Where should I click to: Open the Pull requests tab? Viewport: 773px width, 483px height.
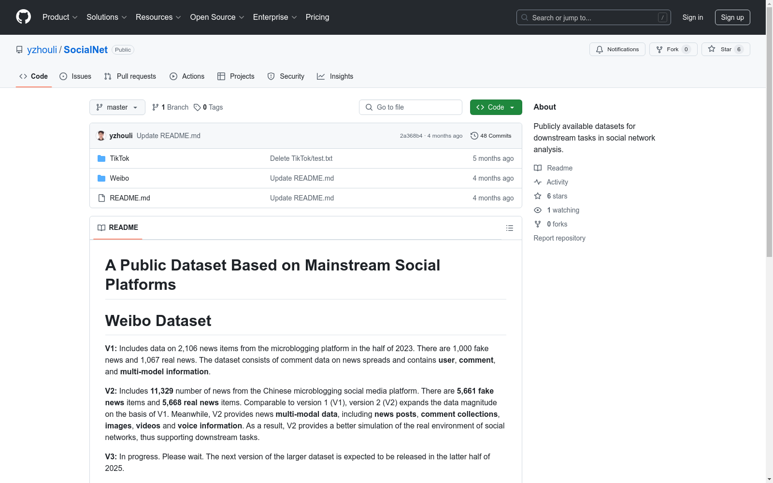coord(130,76)
